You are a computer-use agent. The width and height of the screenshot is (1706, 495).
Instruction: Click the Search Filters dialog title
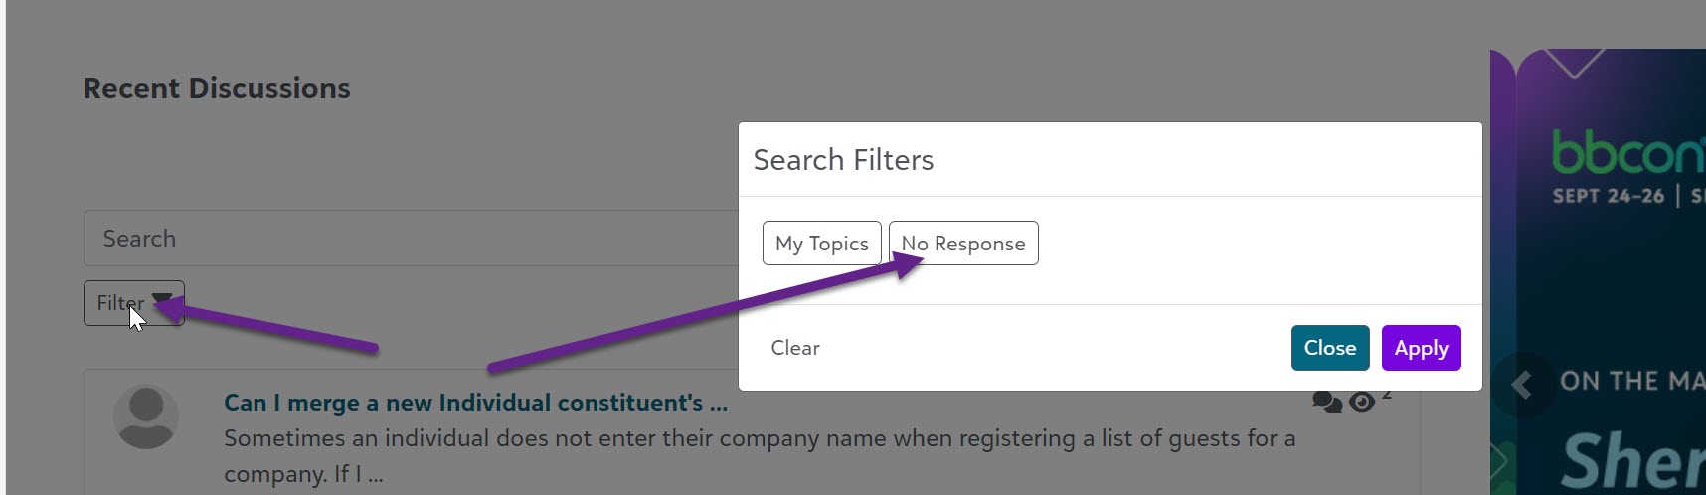(843, 160)
